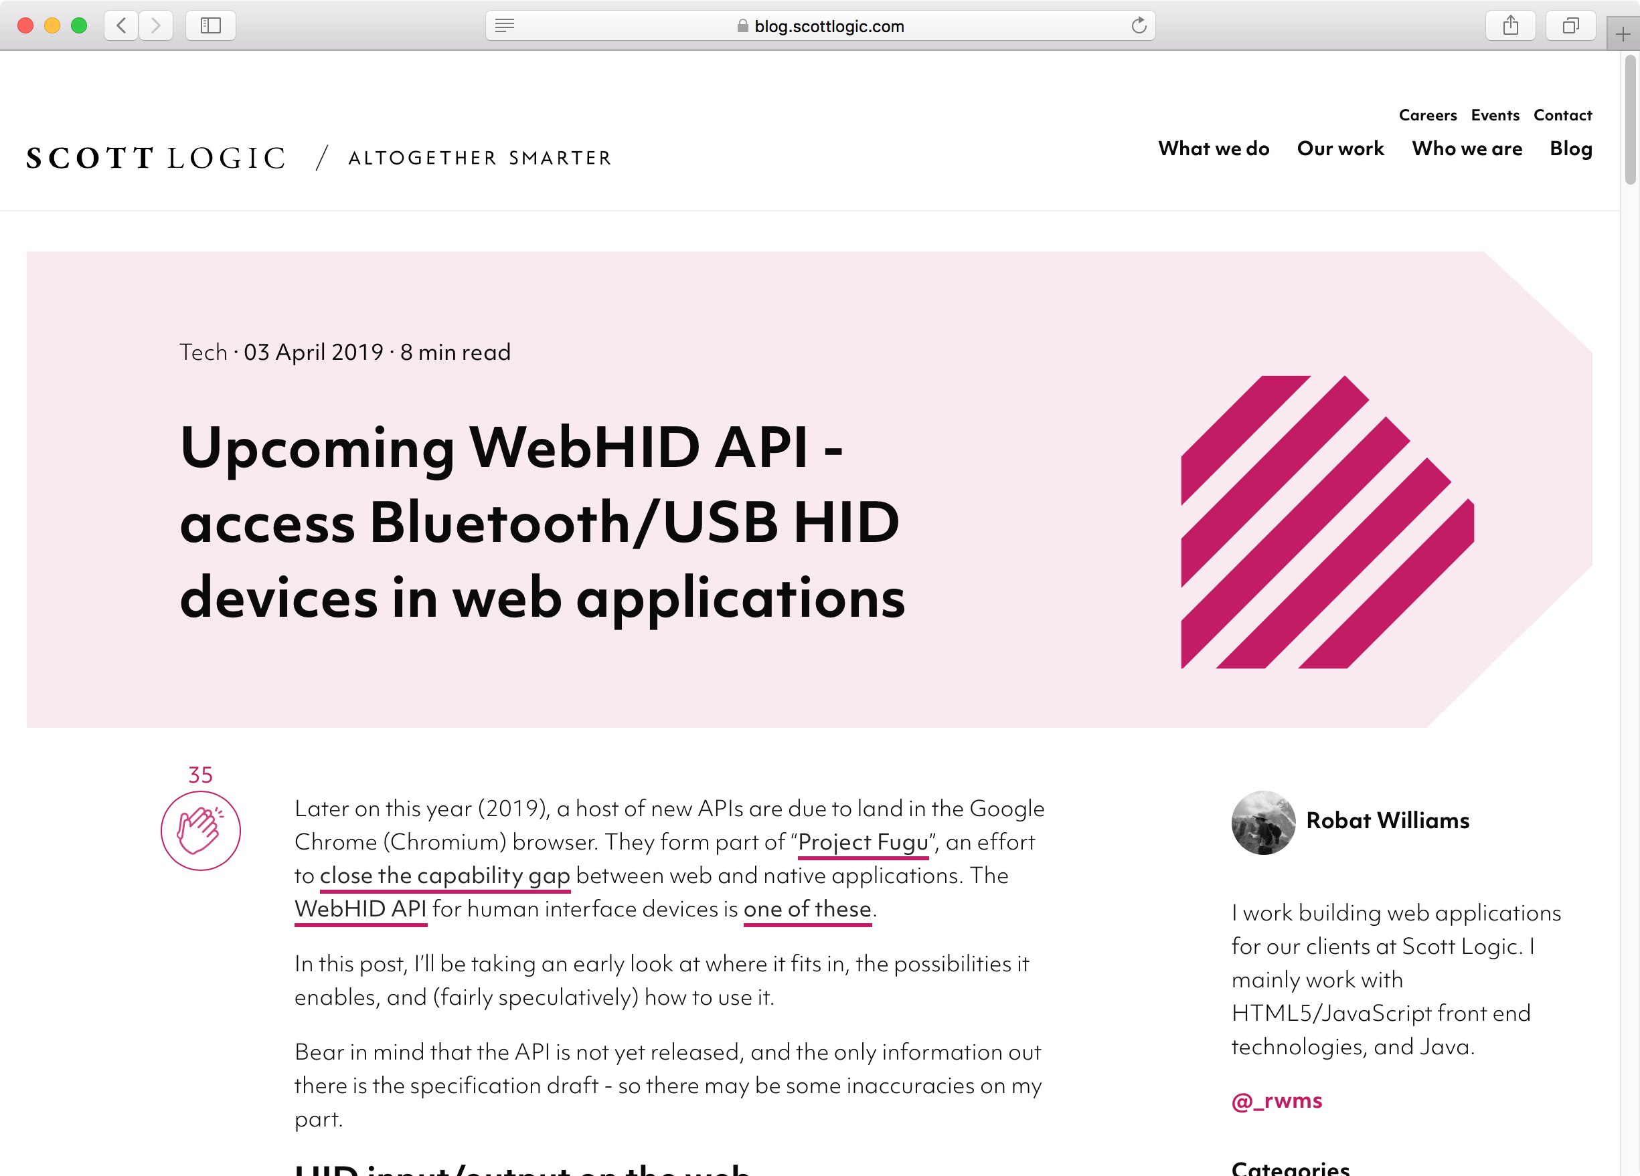Click the Tech category label
Image resolution: width=1640 pixels, height=1176 pixels.
coord(203,352)
